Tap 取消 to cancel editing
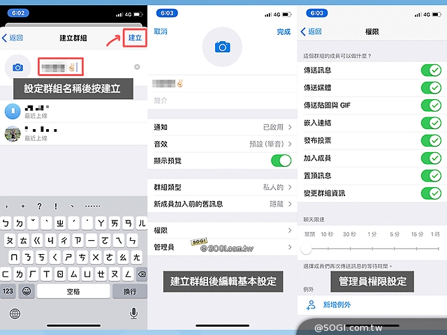The height and width of the screenshot is (335, 447). pyautogui.click(x=161, y=31)
